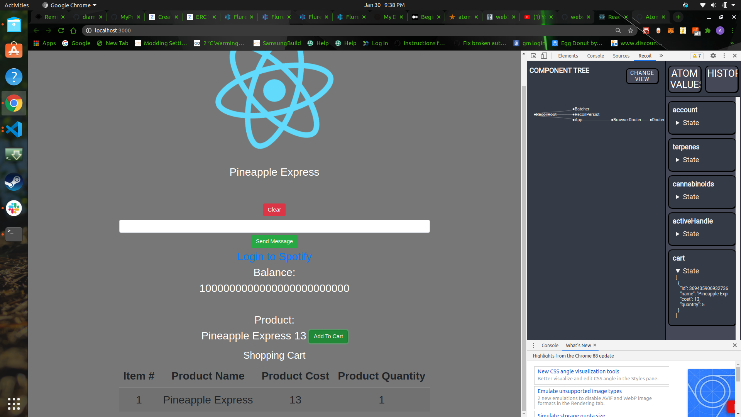Viewport: 741px width, 417px height.
Task: Switch to the Sources tab
Action: (x=621, y=56)
